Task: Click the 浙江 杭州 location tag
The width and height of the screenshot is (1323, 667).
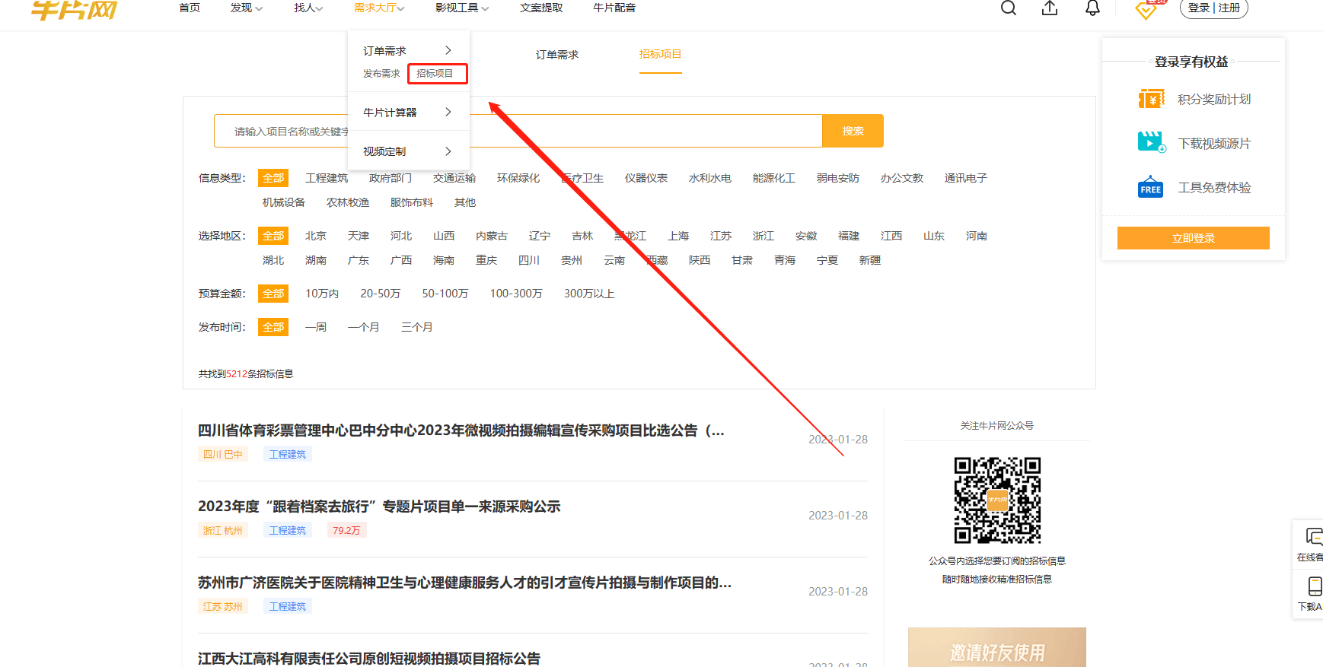Action: point(223,530)
